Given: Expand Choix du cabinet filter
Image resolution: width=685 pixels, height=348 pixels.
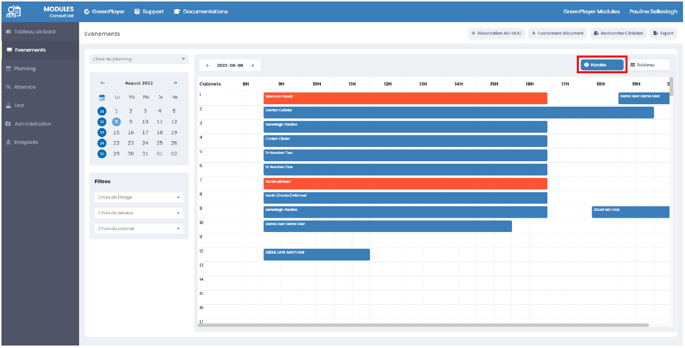Looking at the screenshot, I should click(x=139, y=229).
